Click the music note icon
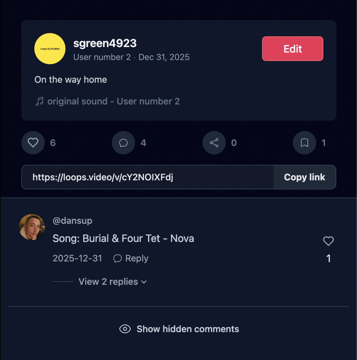The width and height of the screenshot is (357, 360). point(39,101)
